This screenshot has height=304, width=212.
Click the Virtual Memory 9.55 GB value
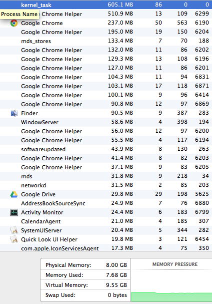[x=116, y=285]
